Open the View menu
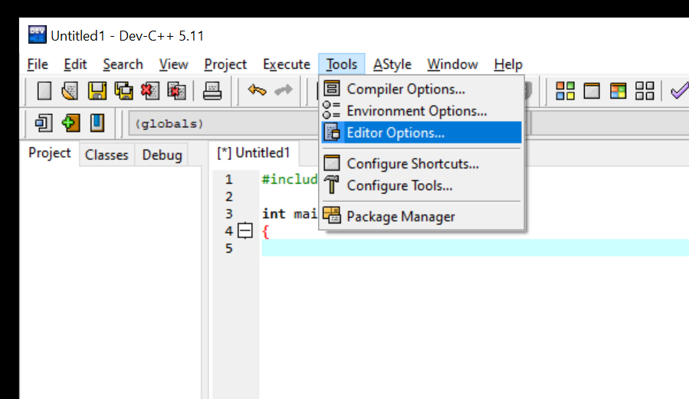The height and width of the screenshot is (399, 689). [x=173, y=64]
